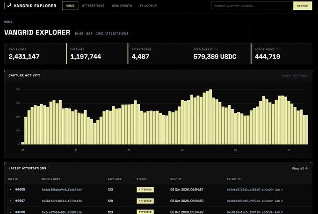Click the Built At column header
Screen dimensions: 318x214
176,179
